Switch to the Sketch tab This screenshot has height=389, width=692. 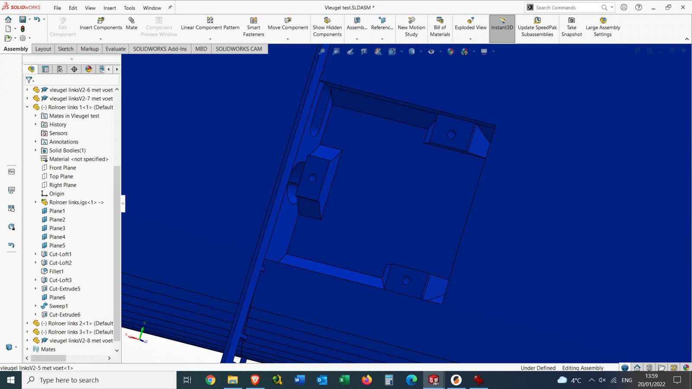[x=66, y=49]
